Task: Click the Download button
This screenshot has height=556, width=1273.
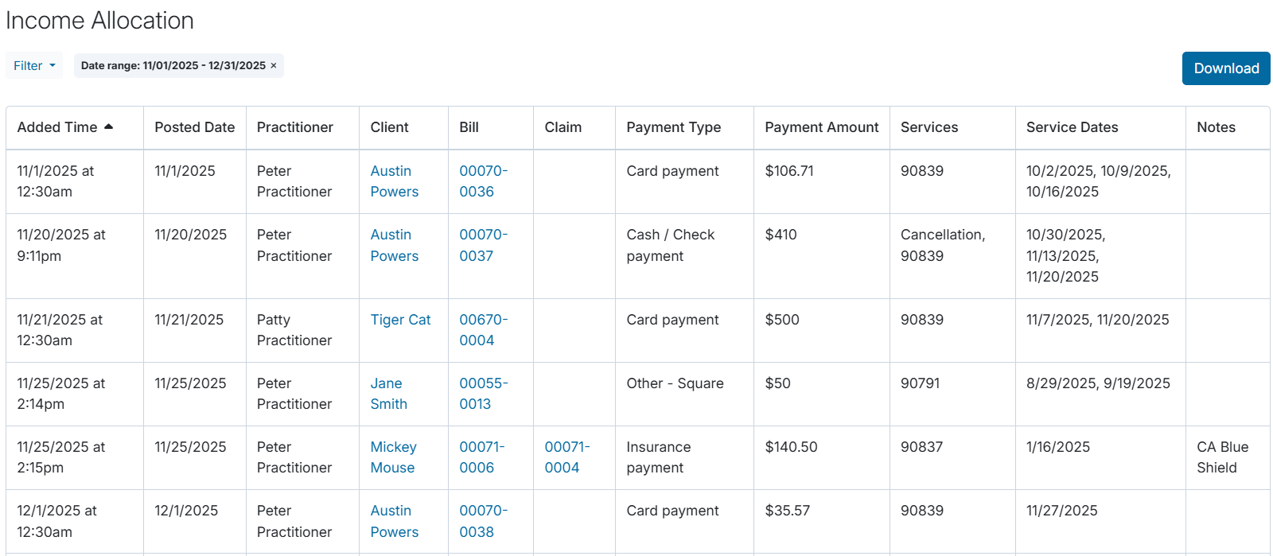Action: point(1226,68)
